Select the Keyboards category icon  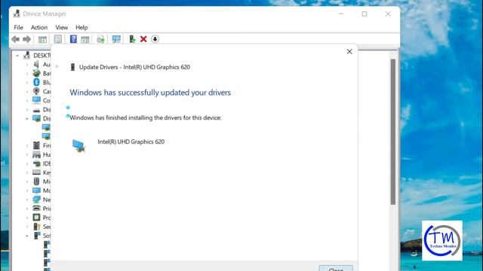coord(36,172)
